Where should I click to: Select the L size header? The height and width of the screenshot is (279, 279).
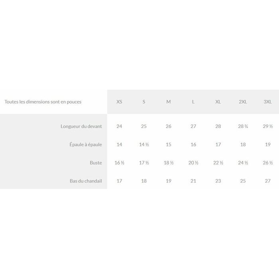pos(193,102)
